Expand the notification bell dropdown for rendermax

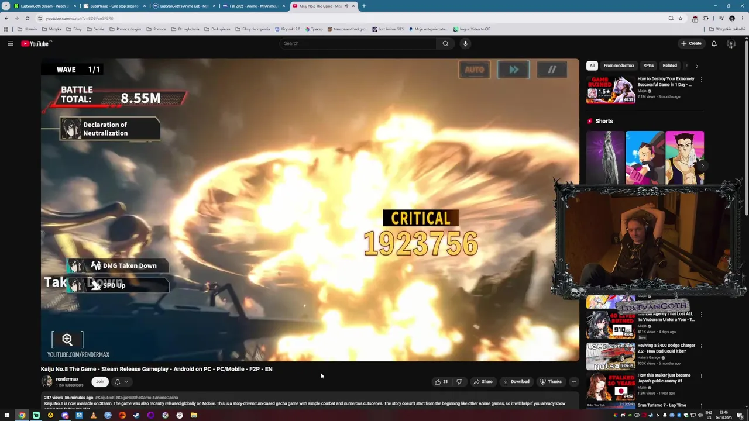coord(126,382)
